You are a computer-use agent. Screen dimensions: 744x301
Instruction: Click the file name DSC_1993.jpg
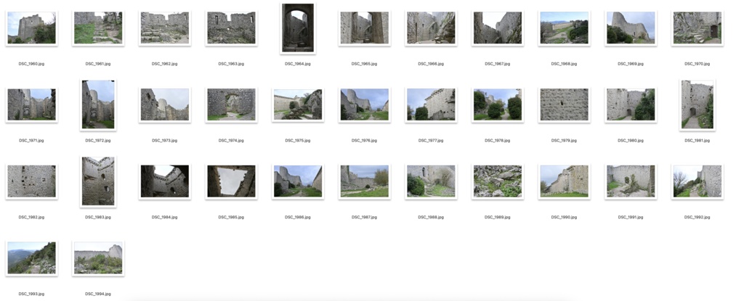(x=31, y=294)
